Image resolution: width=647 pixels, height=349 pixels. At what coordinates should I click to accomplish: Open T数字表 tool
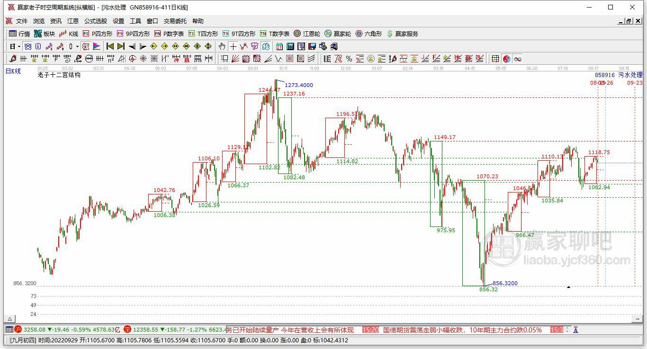coord(275,34)
